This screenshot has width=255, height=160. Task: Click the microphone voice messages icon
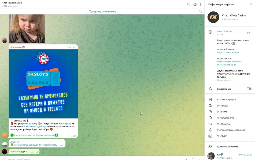click(210, 130)
